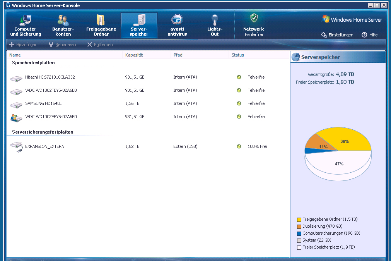Click Entfernen toolbar button
391x261 pixels.
(100, 45)
